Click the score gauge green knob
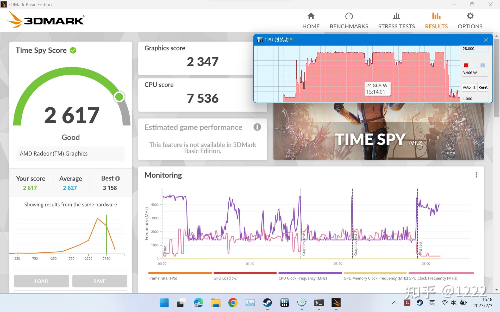This screenshot has height=312, width=500. [119, 97]
